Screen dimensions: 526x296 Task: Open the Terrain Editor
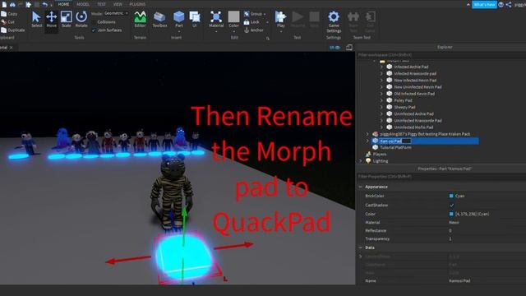[x=140, y=20]
